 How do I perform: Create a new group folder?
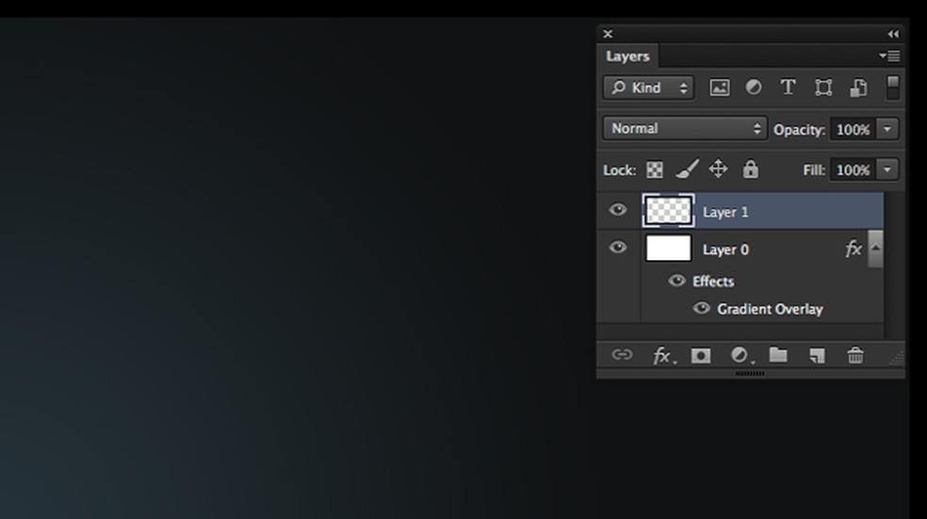[778, 355]
